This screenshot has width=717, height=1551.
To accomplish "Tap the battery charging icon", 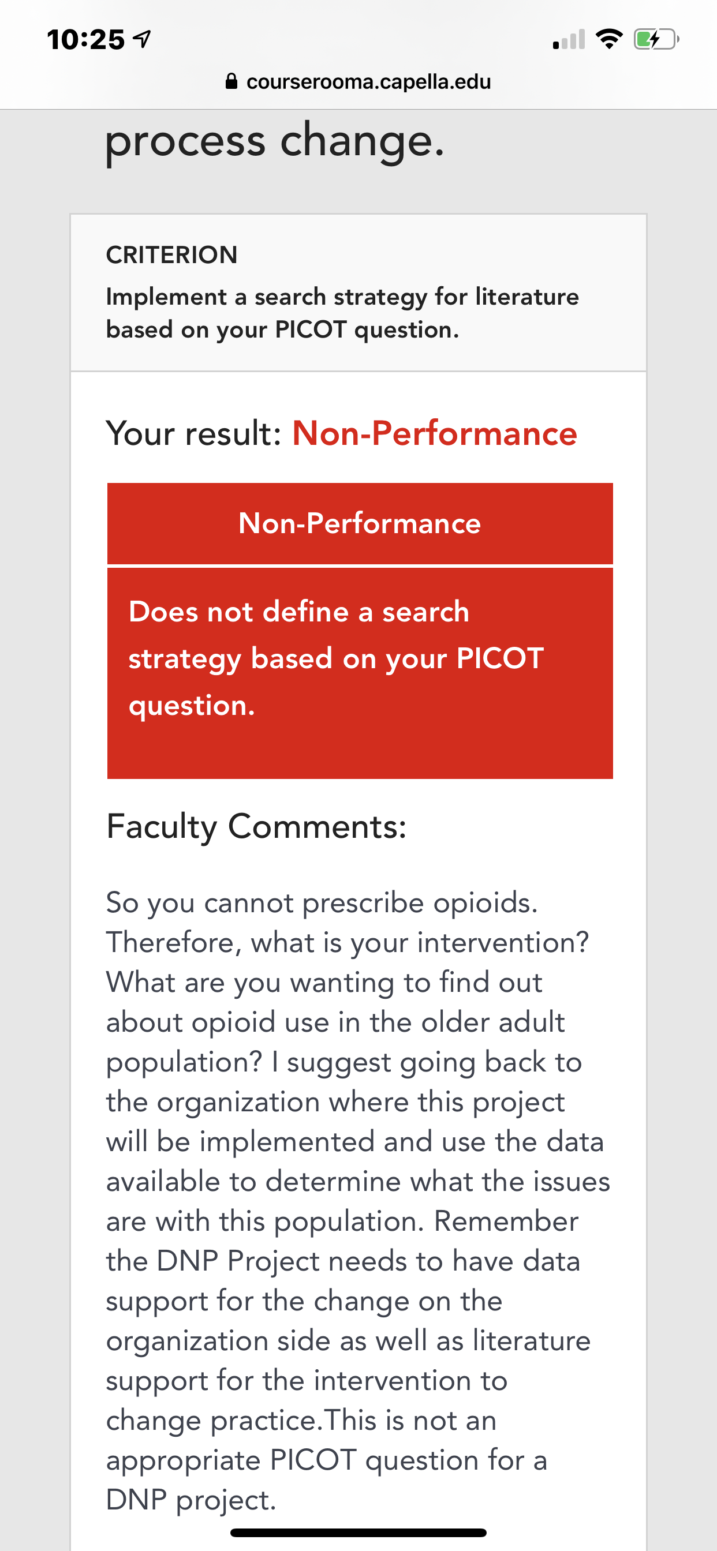I will coord(656,40).
